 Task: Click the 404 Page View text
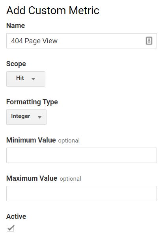point(34,41)
